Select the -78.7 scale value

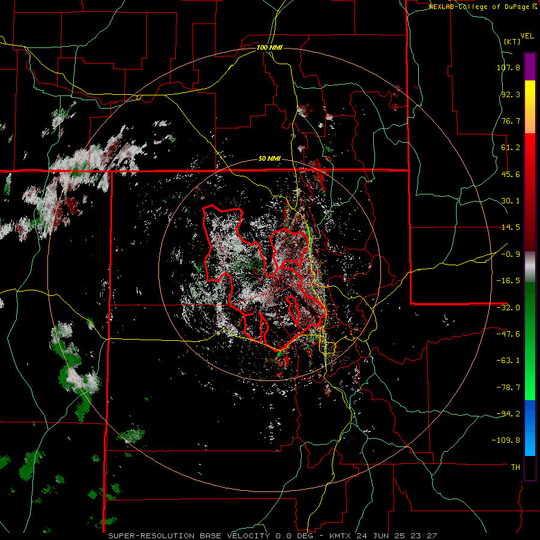point(508,388)
